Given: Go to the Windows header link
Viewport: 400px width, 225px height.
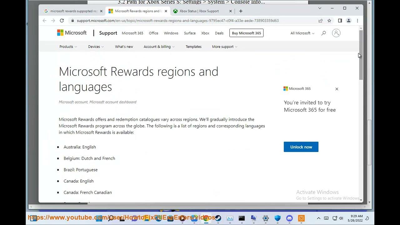Looking at the screenshot, I should (x=171, y=33).
